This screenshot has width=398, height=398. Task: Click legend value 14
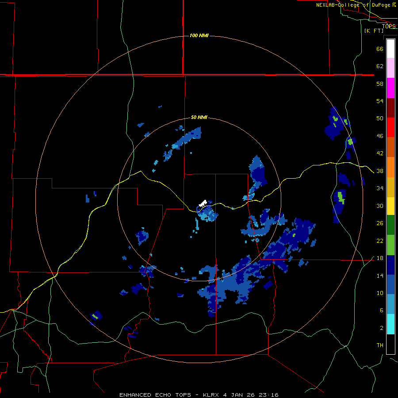[x=380, y=276]
